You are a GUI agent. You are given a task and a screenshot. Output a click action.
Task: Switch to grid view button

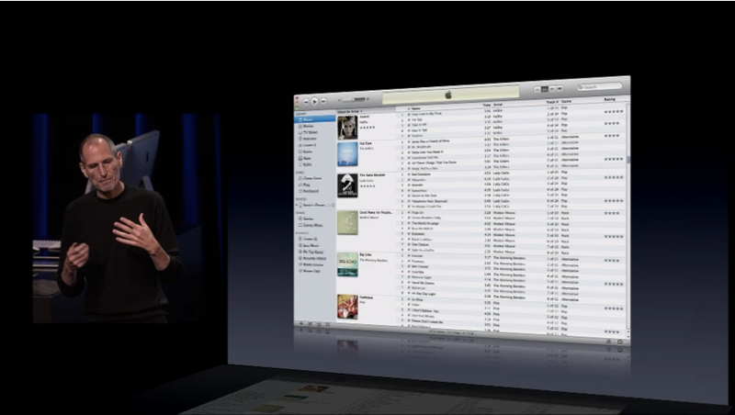(x=552, y=88)
